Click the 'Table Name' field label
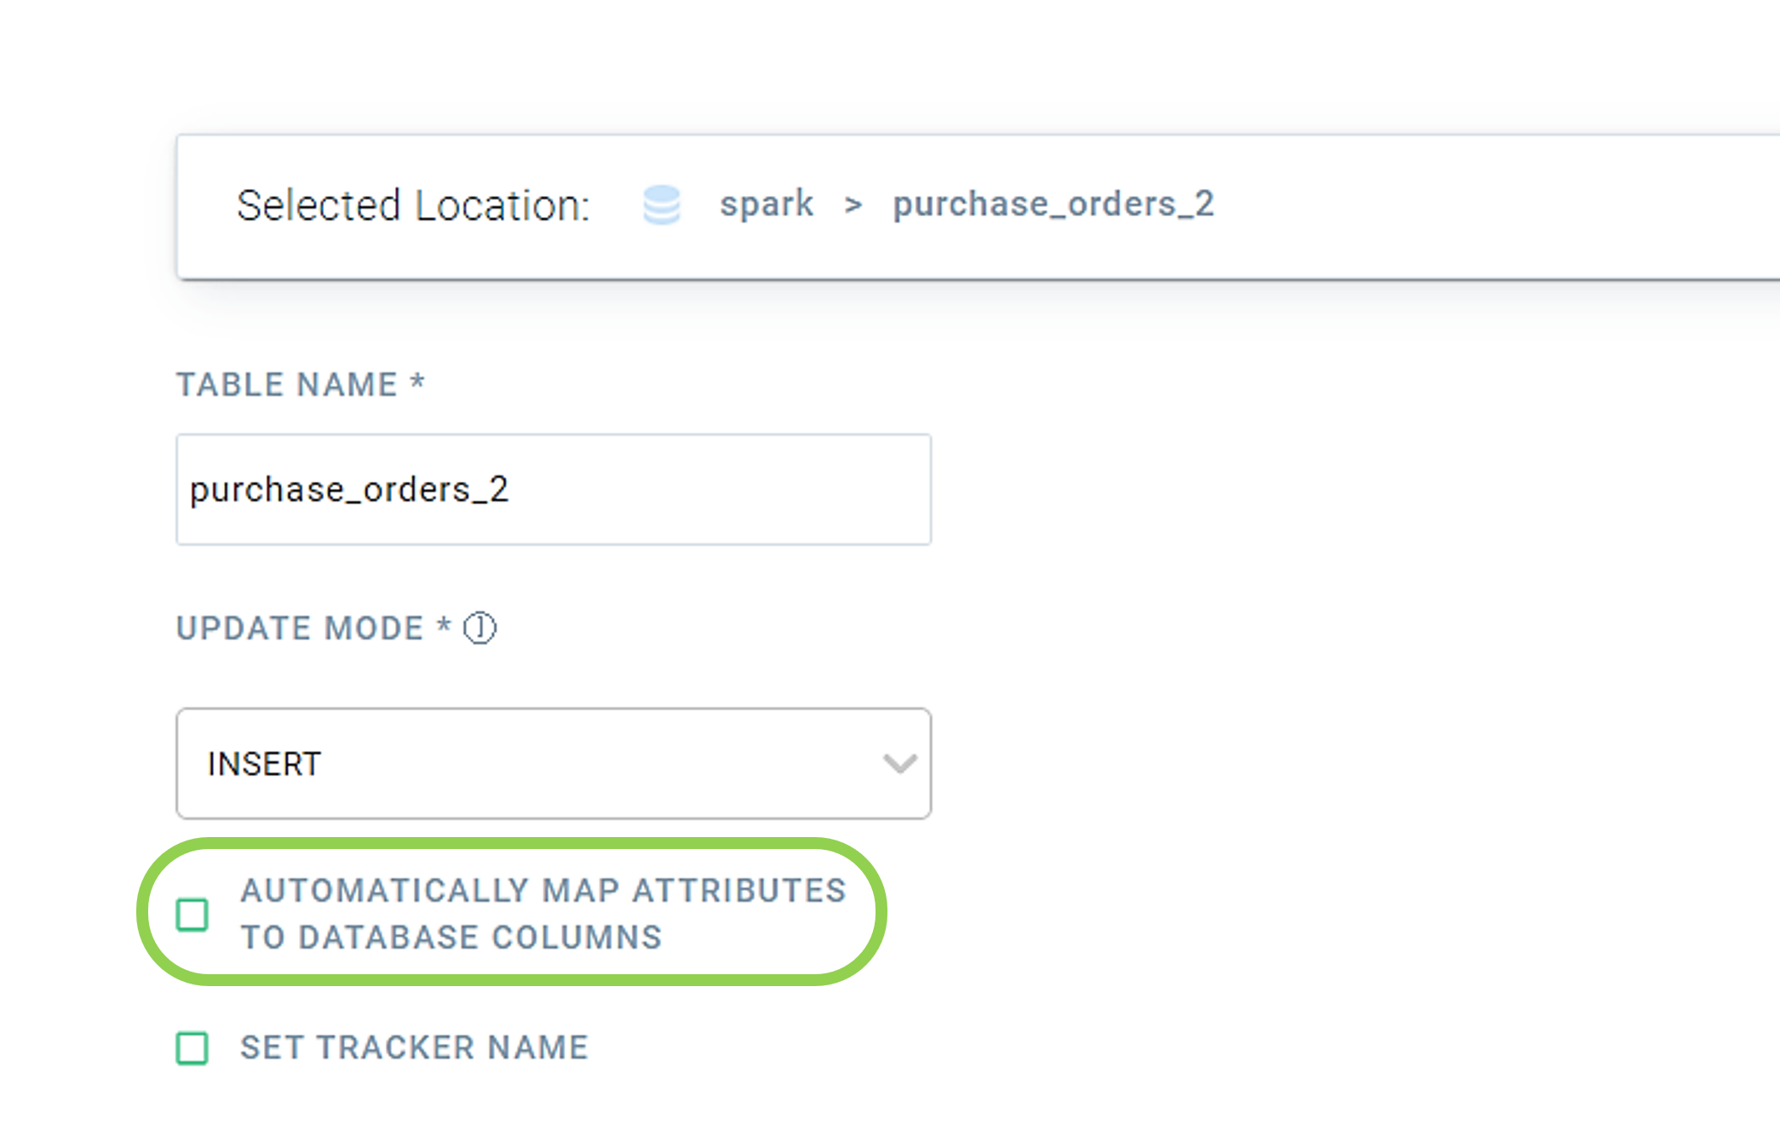1780x1136 pixels. pos(287,385)
